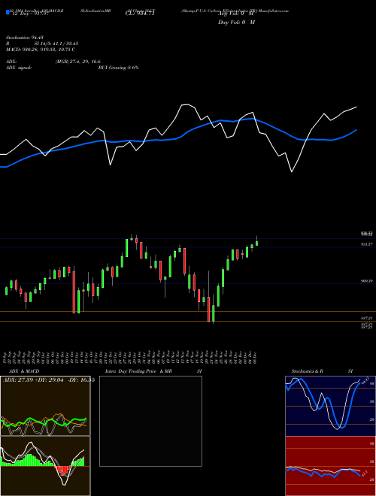Click the blue 12 Day legend square
The height and width of the screenshot is (496, 376).
(x=8, y=12)
